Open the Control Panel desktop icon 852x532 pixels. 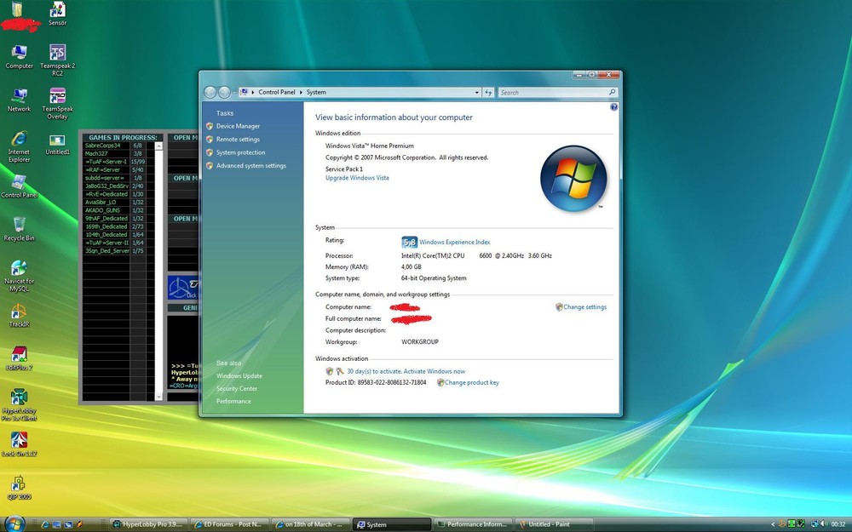[x=19, y=186]
